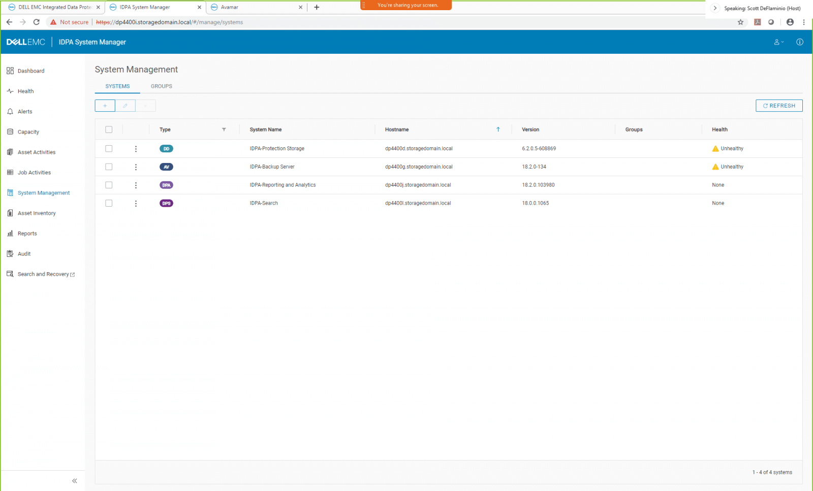Screen dimensions: 813x491
Task: Click the Groups column header
Action: (x=634, y=129)
